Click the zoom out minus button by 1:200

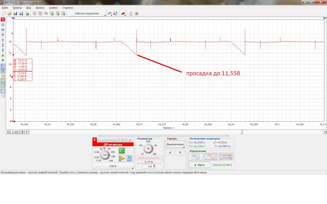(8, 132)
